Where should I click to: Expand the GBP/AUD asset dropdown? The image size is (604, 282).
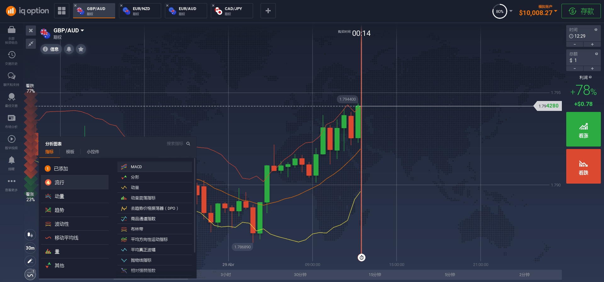pos(82,30)
